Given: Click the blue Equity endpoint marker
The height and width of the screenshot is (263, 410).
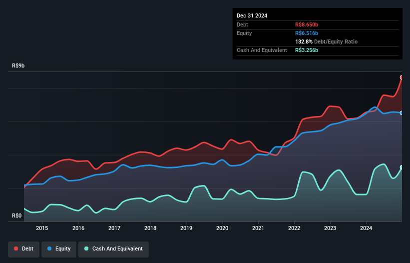Looking at the screenshot, I should (402, 113).
